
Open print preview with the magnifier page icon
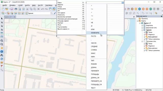(20, 9)
